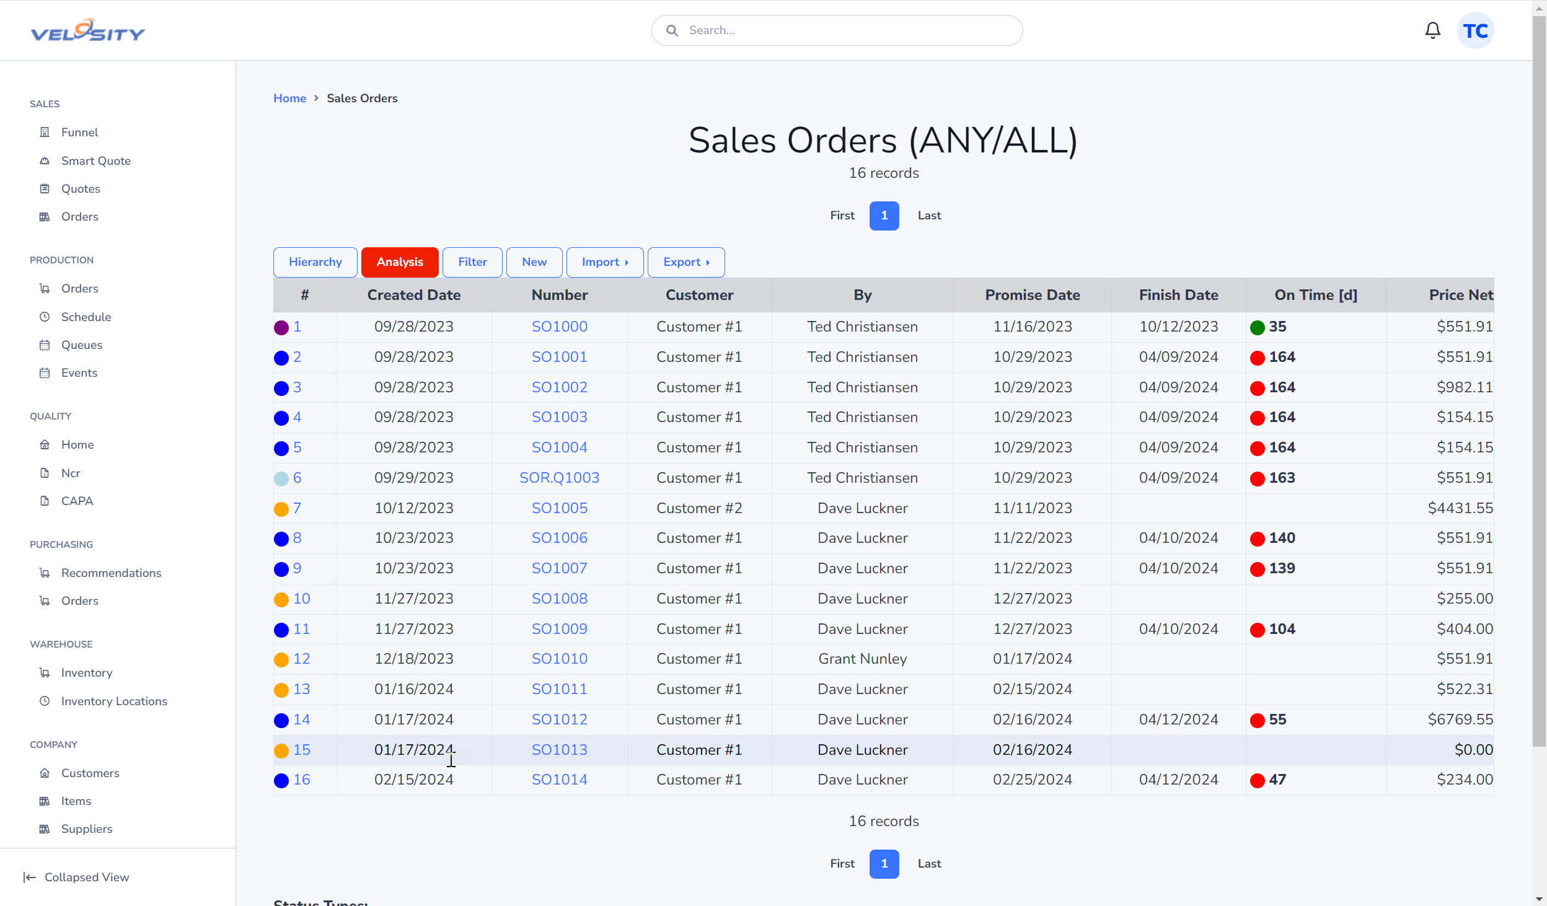The height and width of the screenshot is (906, 1547).
Task: Click the page vertical scrollbar
Action: (x=1539, y=381)
